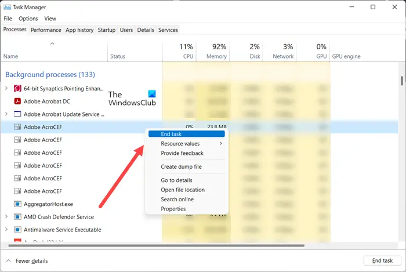Click the End task button at bottom
The image size is (406, 272).
tap(382, 260)
